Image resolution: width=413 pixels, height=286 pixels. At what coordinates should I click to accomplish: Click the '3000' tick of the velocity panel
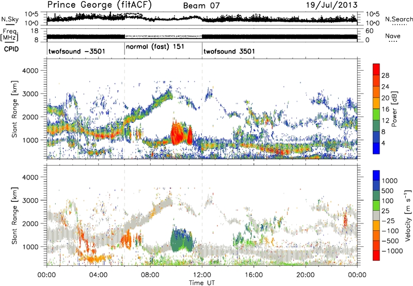point(30,200)
